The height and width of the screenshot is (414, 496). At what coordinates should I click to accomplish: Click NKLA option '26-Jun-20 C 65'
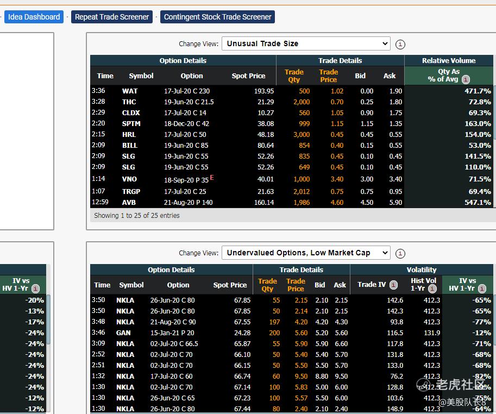point(172,398)
